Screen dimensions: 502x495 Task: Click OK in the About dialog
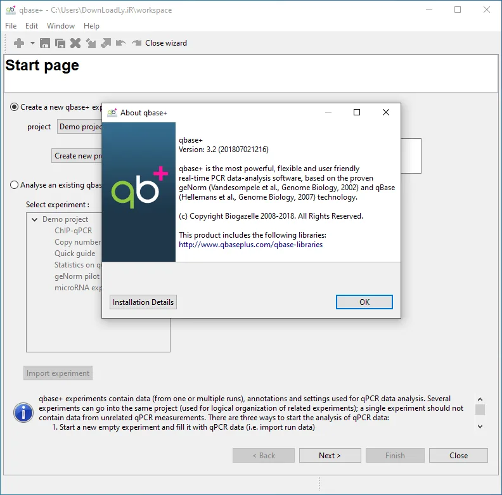[x=364, y=302]
